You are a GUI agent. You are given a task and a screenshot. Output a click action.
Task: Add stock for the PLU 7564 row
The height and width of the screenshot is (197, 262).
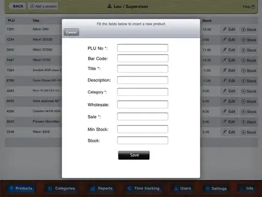[x=248, y=71]
